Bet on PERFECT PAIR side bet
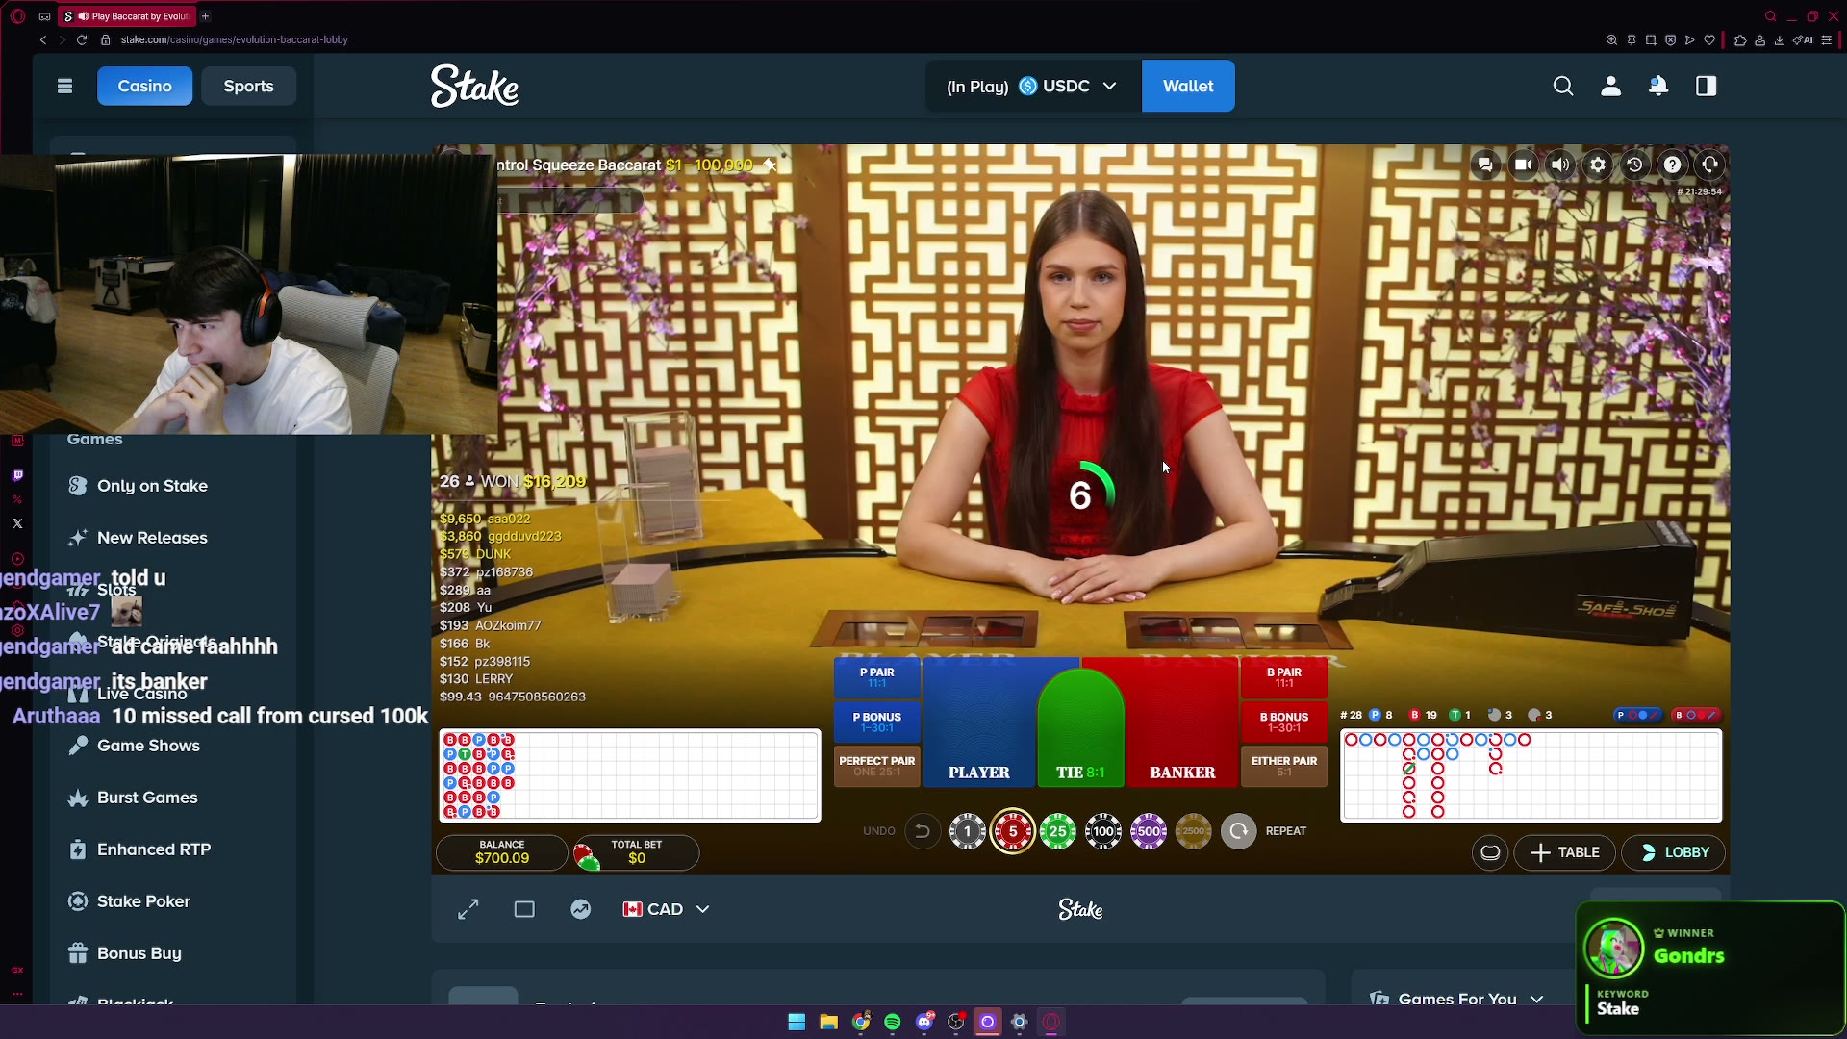 coord(876,766)
